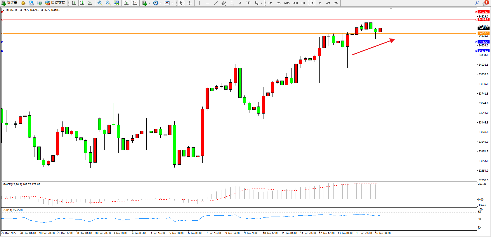This screenshot has width=491, height=237.
Task: Click the gray chart shift triangle marker
Action: (391, 8)
